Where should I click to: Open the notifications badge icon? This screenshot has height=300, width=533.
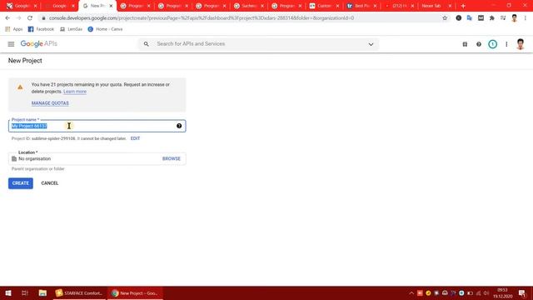tap(492, 44)
